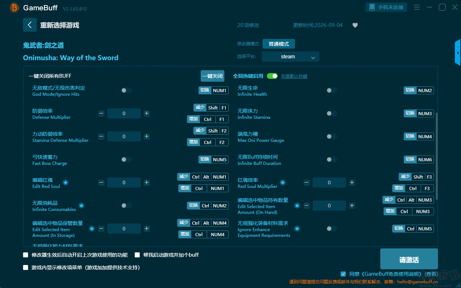Click the feature list vertical scrollbar
The image size is (461, 288).
(x=437, y=156)
